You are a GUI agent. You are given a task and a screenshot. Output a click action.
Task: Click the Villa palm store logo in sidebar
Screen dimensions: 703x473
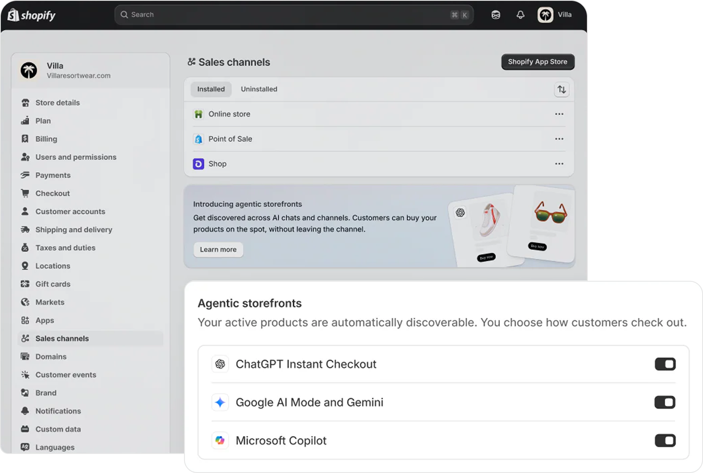[x=29, y=70]
